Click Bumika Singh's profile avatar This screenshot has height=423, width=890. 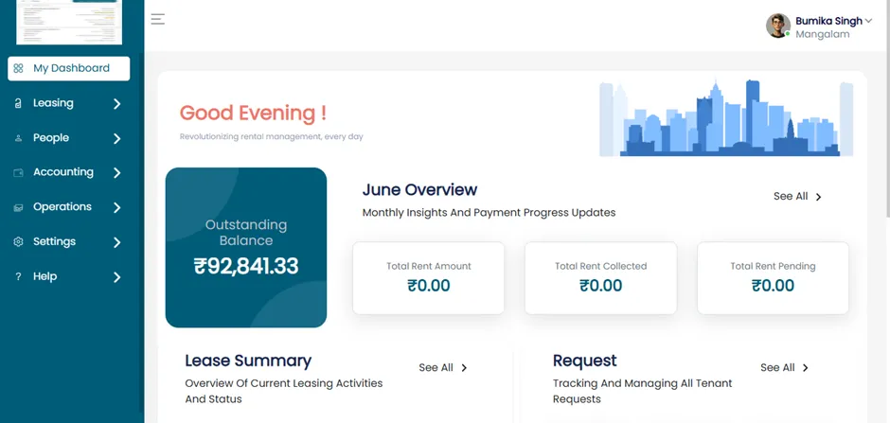tap(778, 26)
